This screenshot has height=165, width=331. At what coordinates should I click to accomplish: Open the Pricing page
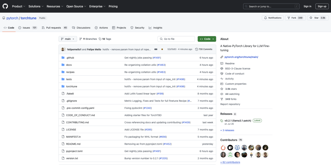coord(113,6)
